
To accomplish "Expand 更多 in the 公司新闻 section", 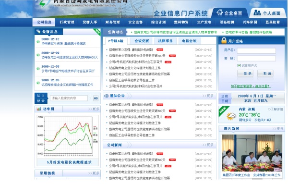I will coord(208,145).
